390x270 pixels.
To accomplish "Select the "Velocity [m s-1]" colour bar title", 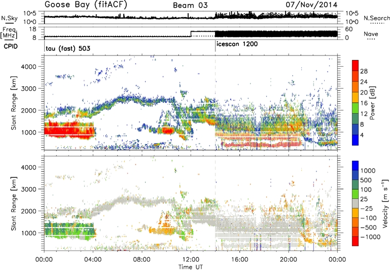I will pos(385,203).
